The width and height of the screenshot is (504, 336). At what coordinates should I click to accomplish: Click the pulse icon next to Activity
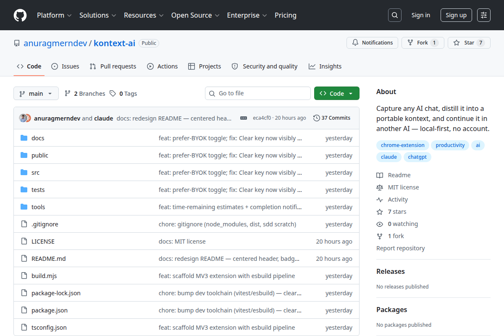point(380,199)
